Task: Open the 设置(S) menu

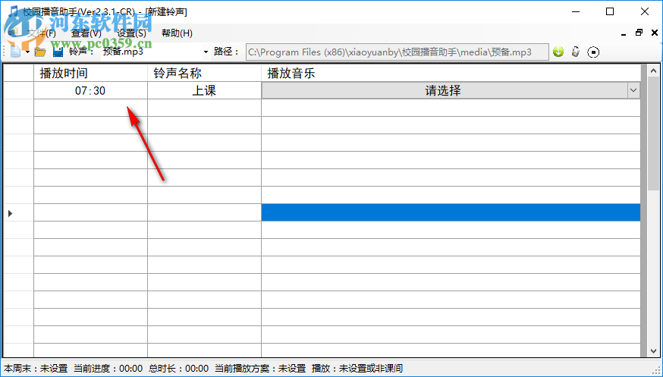Action: [131, 33]
